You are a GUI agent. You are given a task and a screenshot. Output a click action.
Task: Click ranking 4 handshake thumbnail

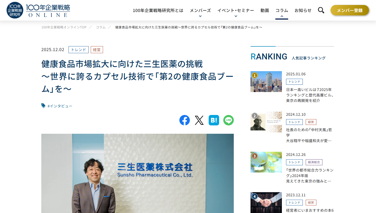[266, 203]
